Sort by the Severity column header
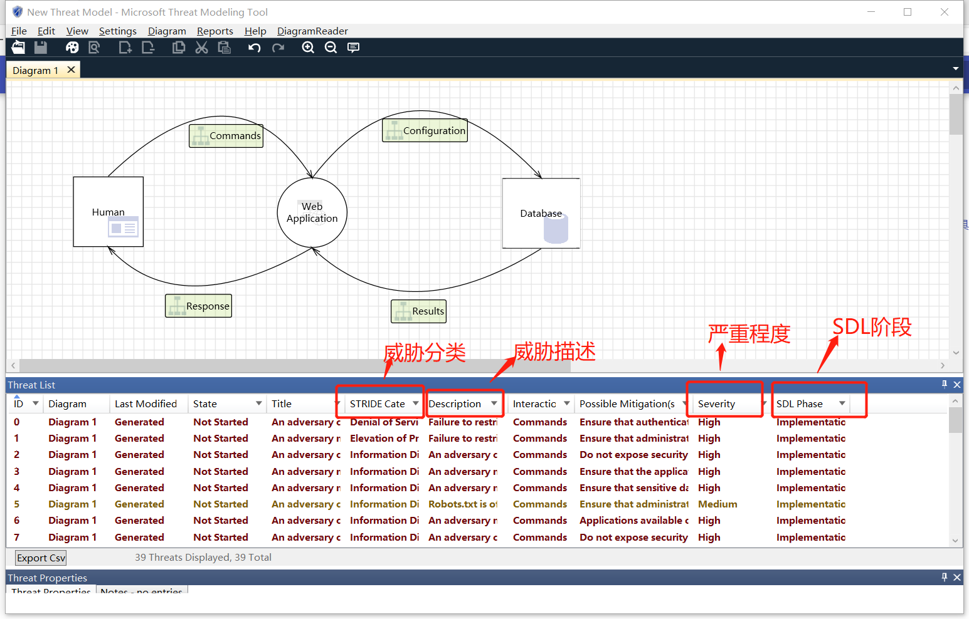This screenshot has width=969, height=619. (716, 404)
